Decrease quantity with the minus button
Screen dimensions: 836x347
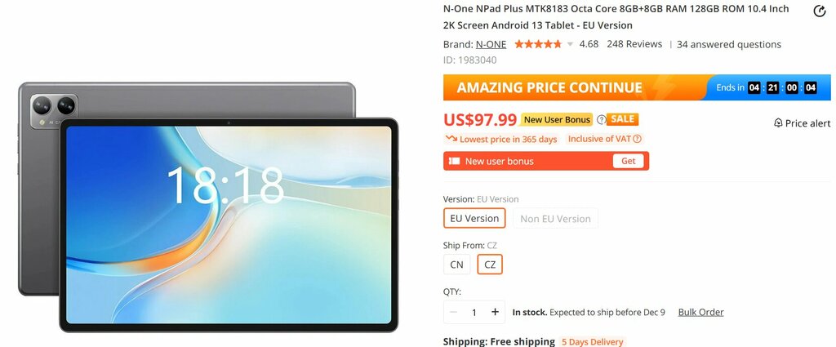453,312
